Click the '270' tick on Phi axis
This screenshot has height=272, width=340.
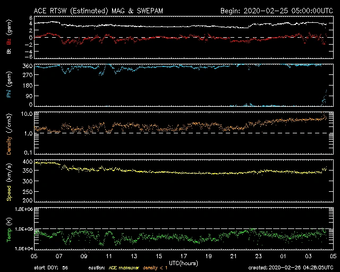click(28, 75)
